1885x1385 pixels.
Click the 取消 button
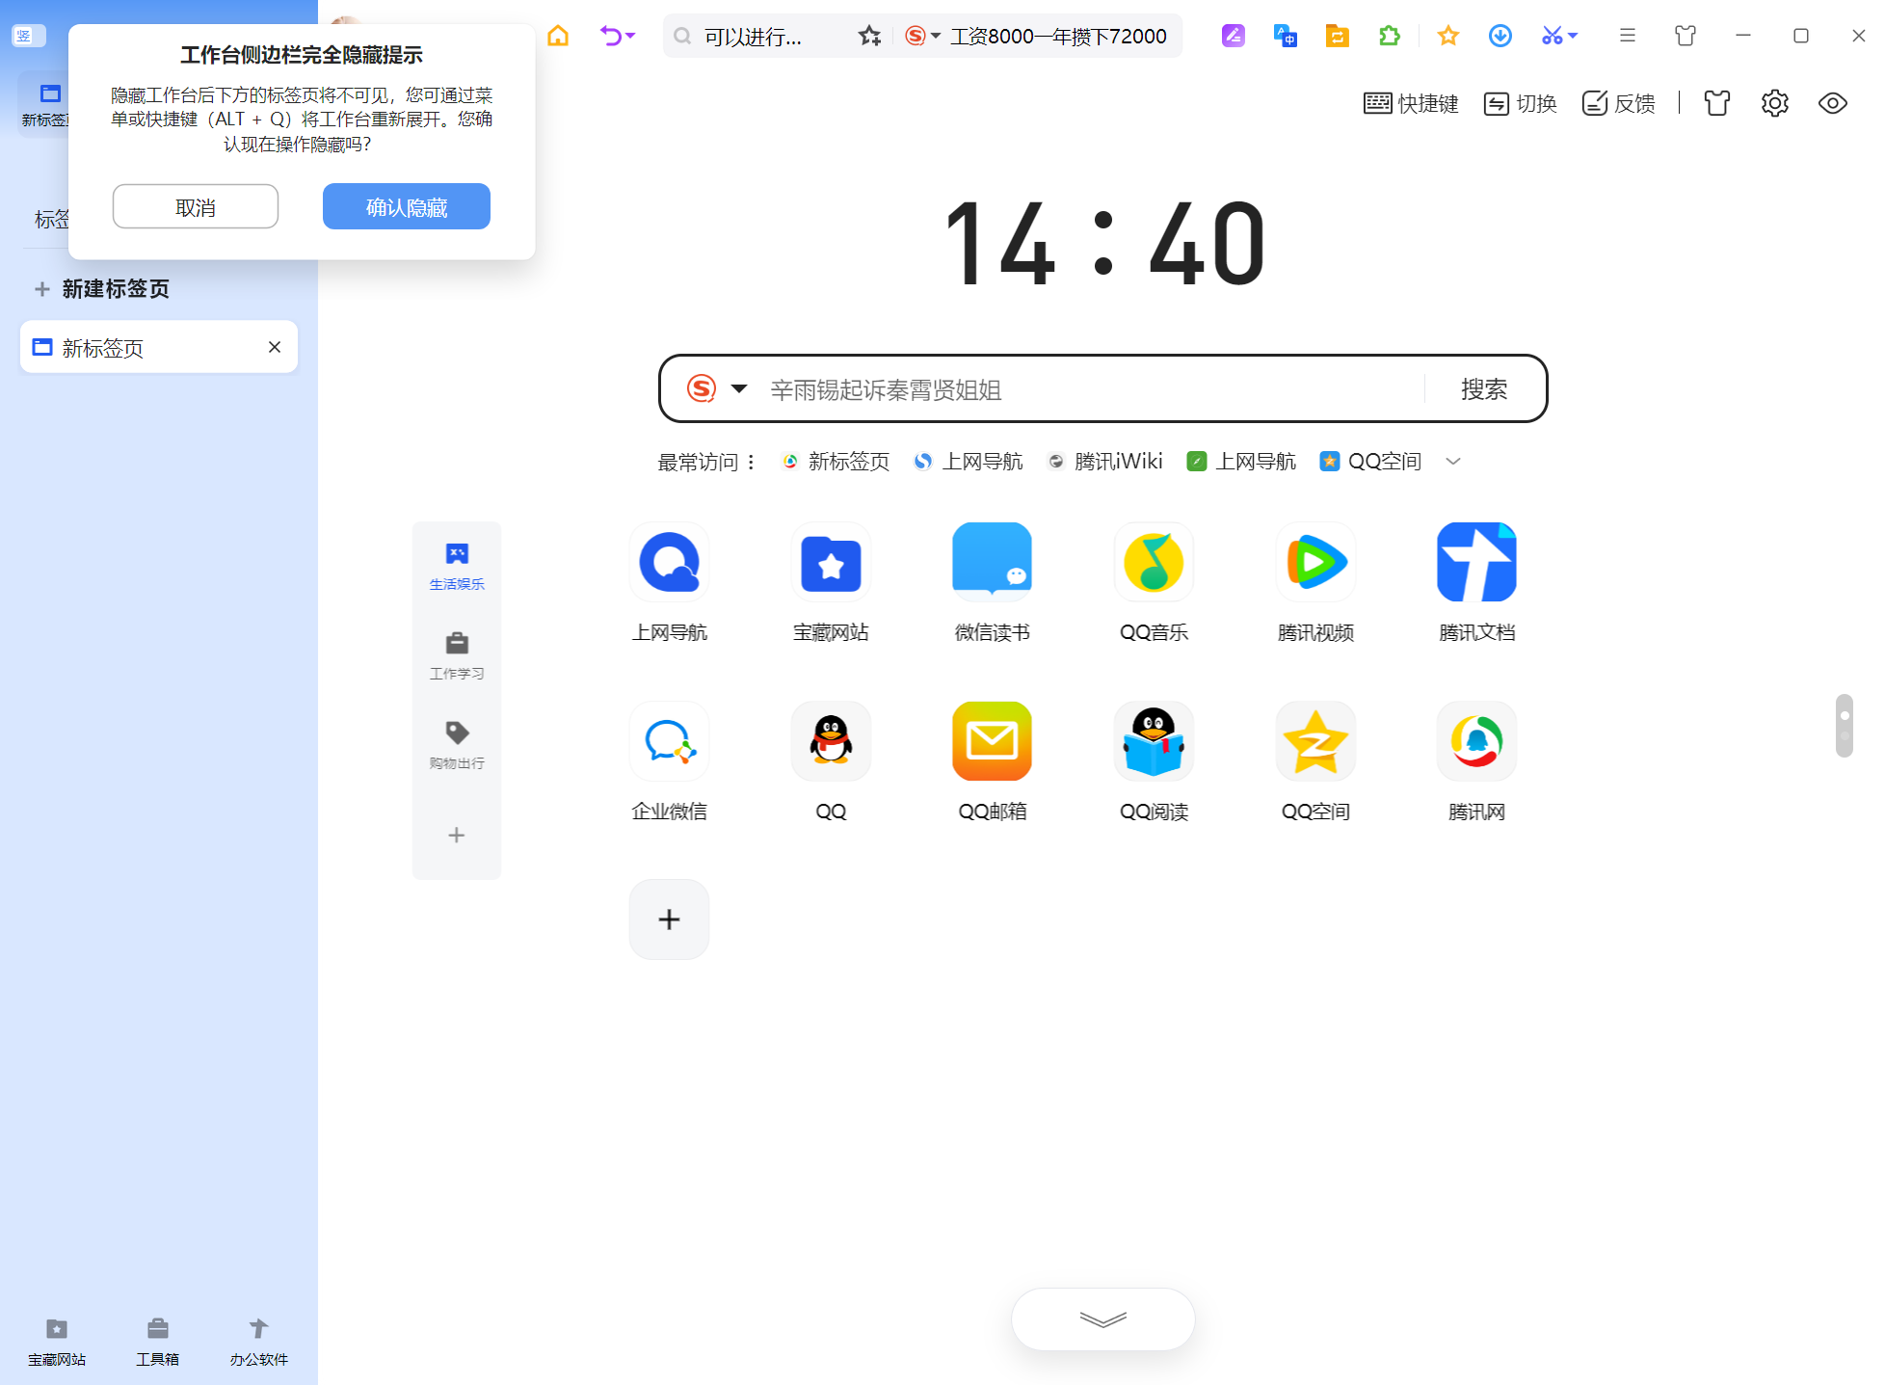(x=195, y=206)
